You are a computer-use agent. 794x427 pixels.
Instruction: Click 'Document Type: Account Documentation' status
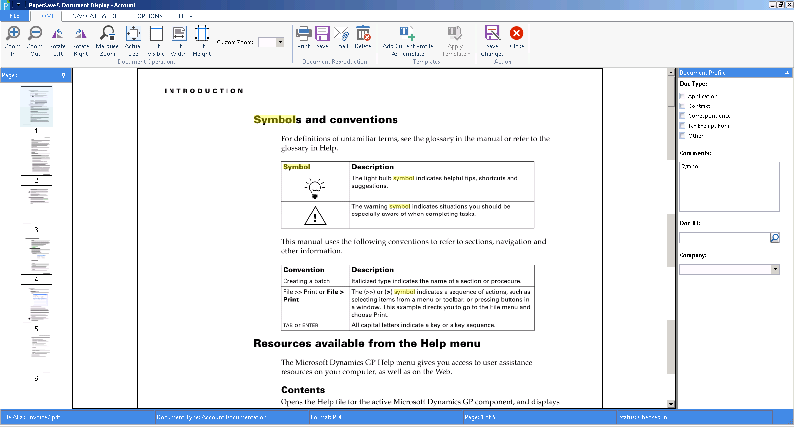click(x=212, y=417)
